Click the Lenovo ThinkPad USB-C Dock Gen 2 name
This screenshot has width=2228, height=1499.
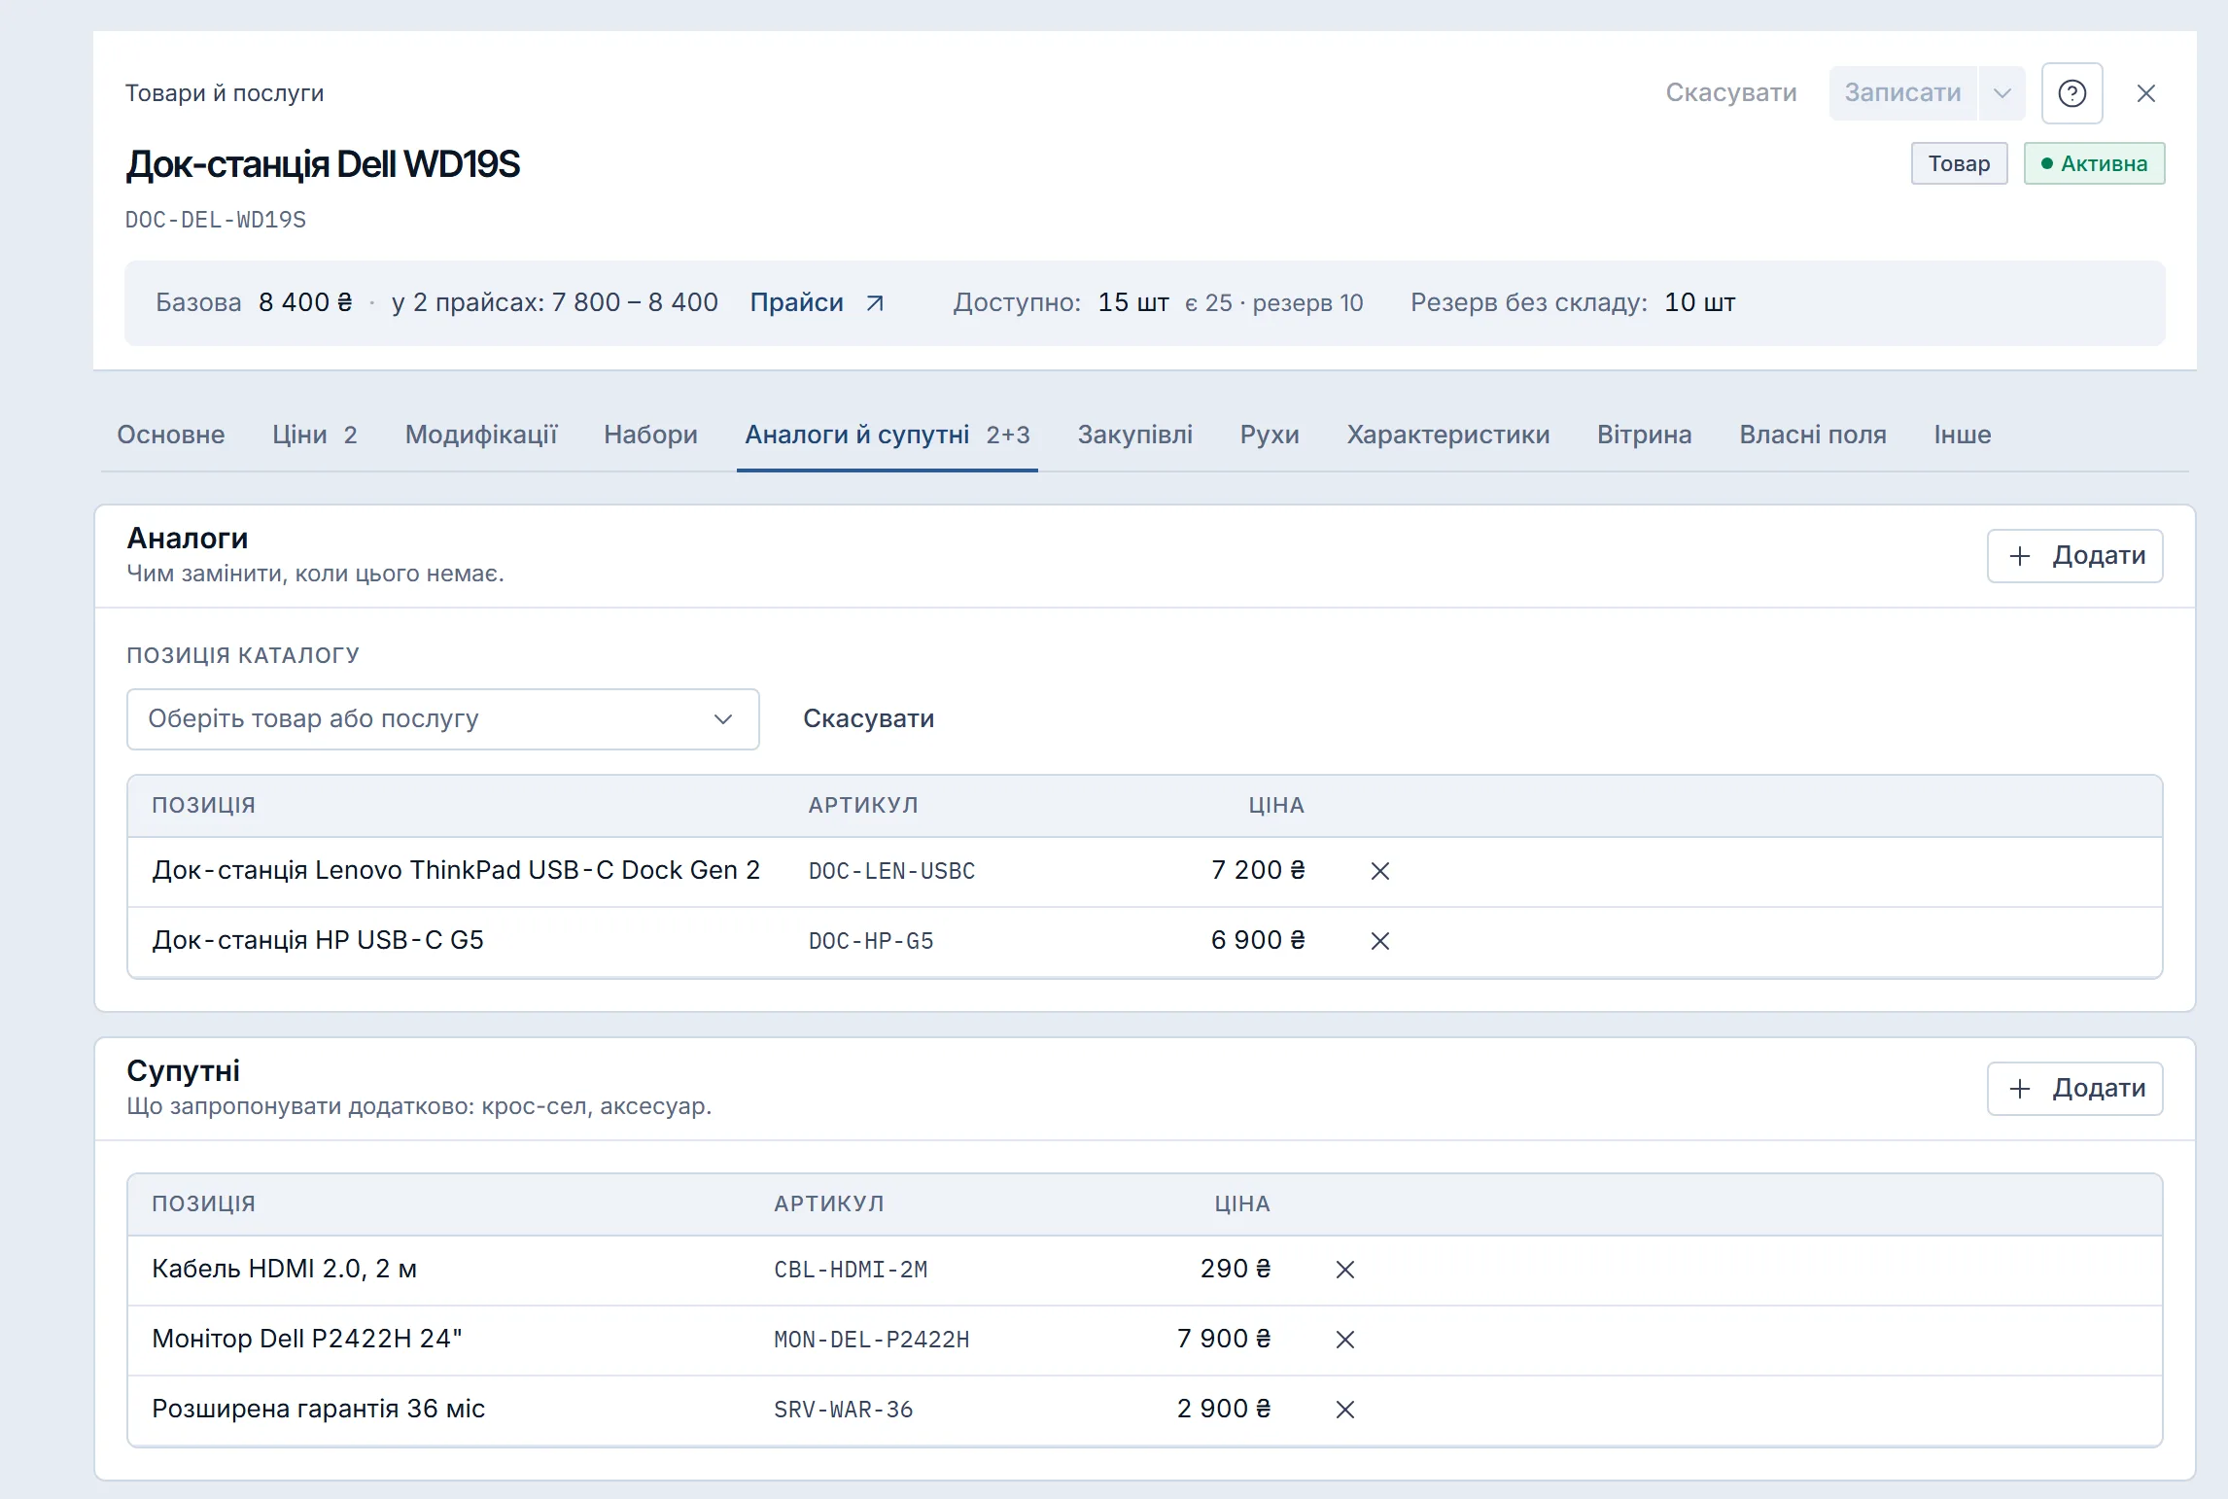pos(456,870)
